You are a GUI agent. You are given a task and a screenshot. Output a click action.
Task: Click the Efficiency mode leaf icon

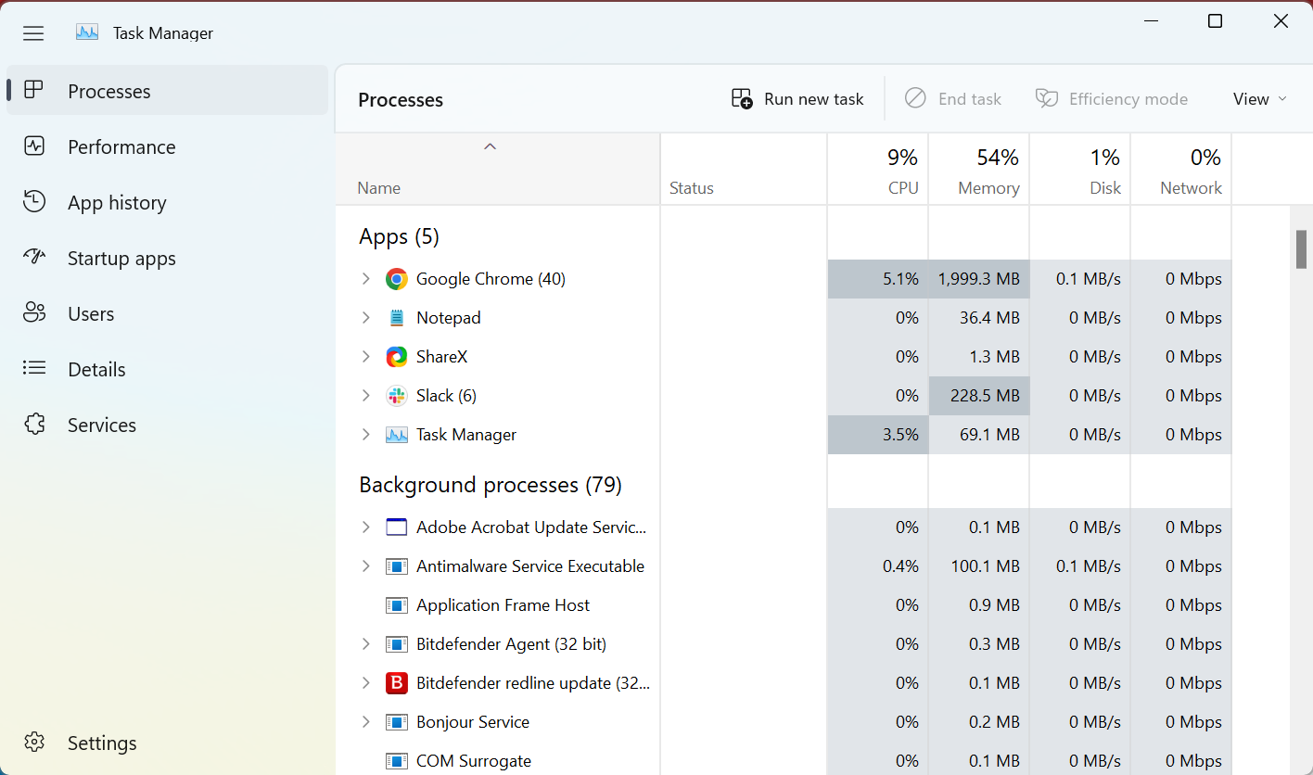coord(1047,98)
